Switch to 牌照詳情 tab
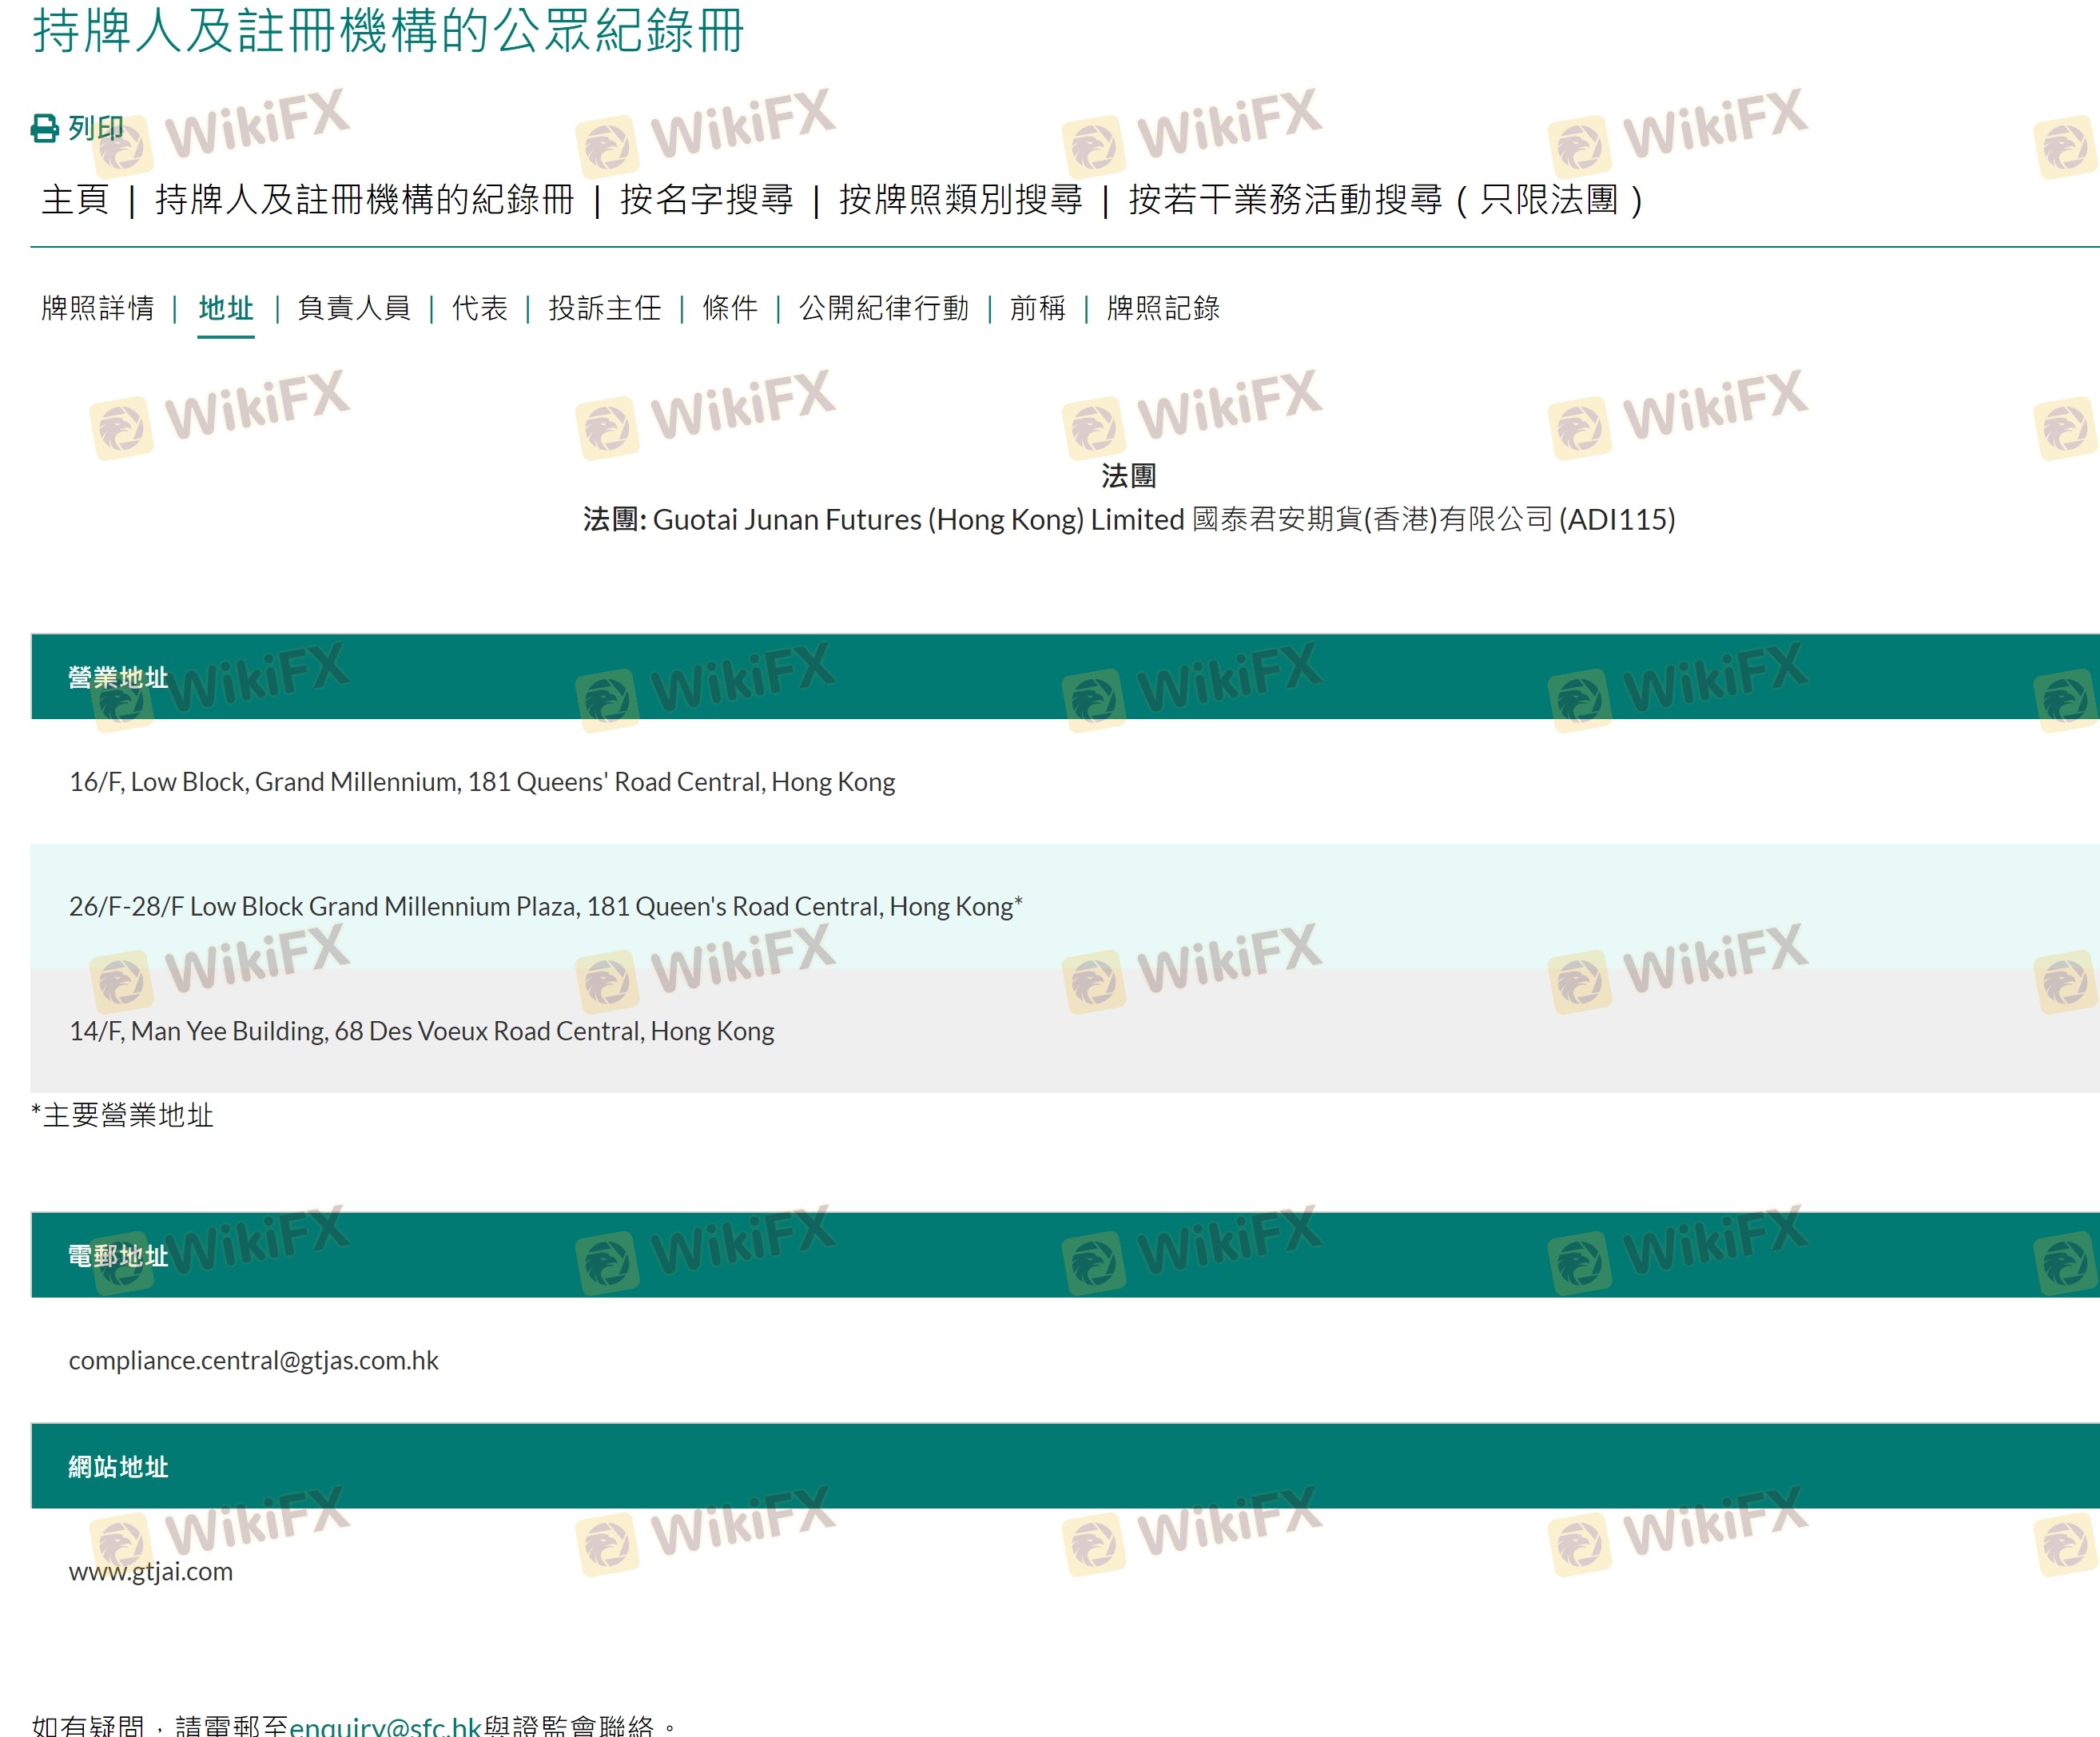This screenshot has width=2100, height=1737. [x=98, y=308]
